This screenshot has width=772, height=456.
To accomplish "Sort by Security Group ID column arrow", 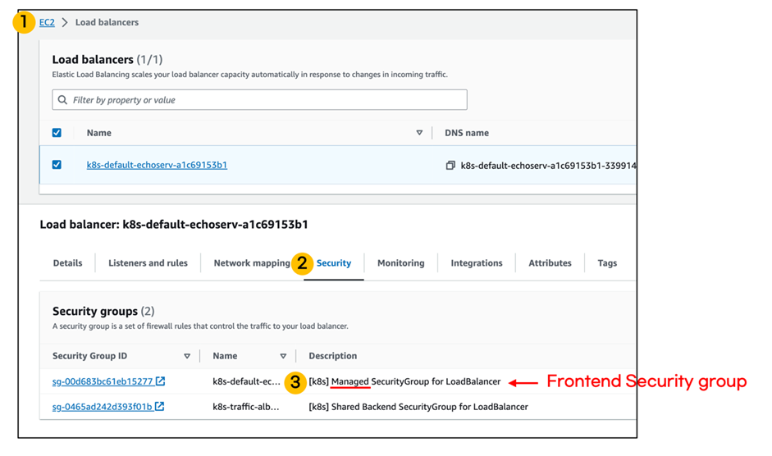I will click(x=187, y=356).
